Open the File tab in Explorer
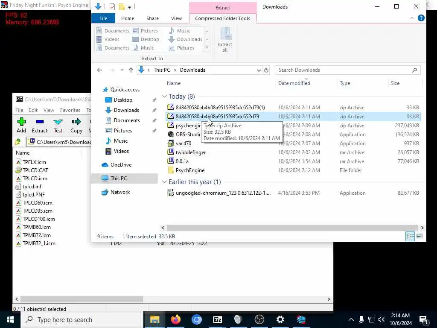Screen dimensions: 437x328 coord(103,18)
